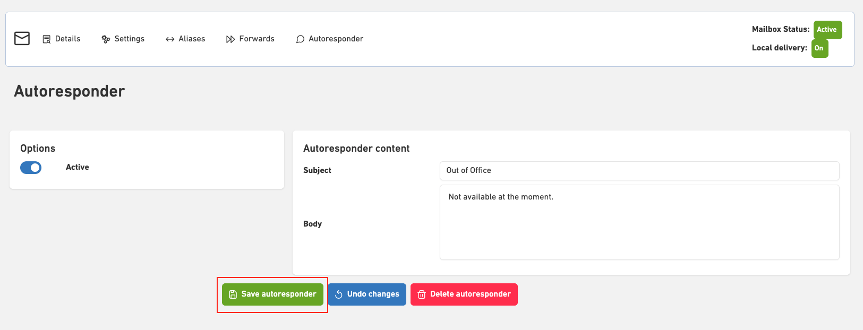
Task: Click the Autoresponder page heading
Action: 70,91
